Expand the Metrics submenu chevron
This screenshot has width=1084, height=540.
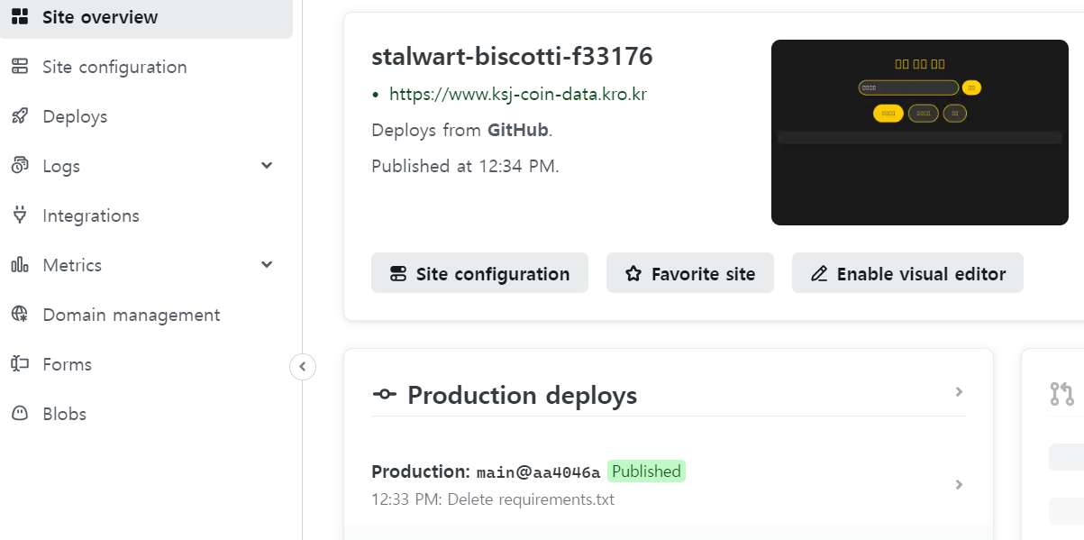pyautogui.click(x=267, y=264)
